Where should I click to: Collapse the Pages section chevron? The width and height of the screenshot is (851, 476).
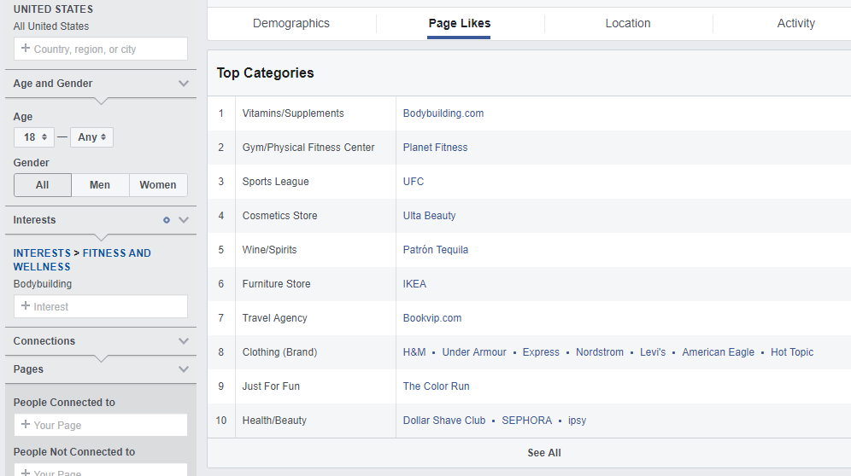pyautogui.click(x=184, y=369)
